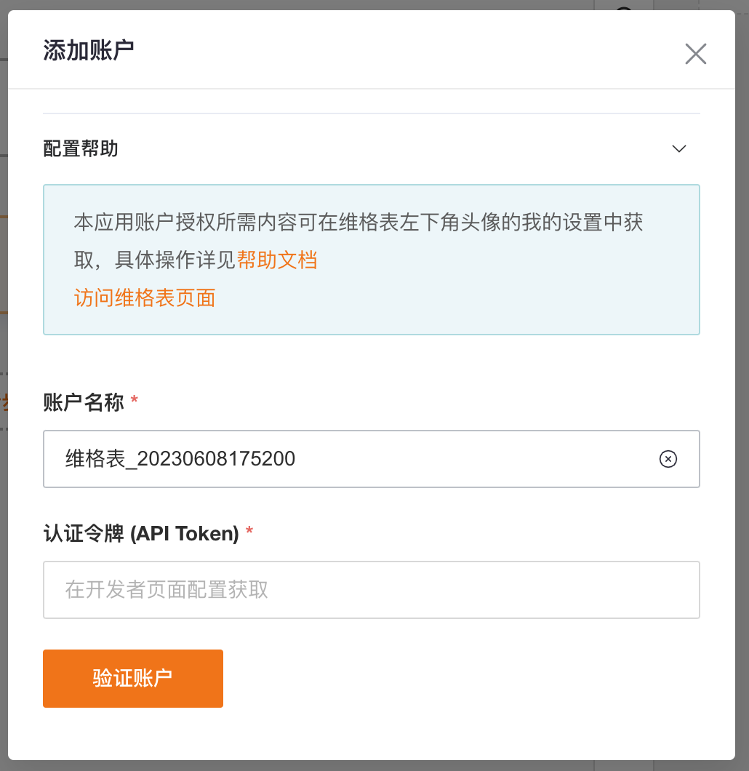749x771 pixels.
Task: Click the empty space below 访问维格表页面 in the help box
Action: [372, 322]
